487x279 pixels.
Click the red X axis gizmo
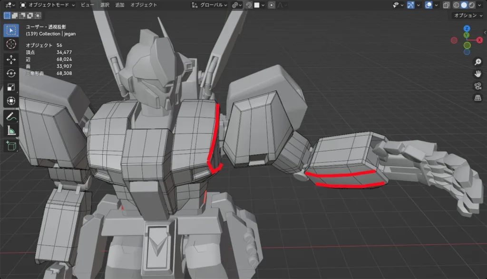(x=479, y=40)
